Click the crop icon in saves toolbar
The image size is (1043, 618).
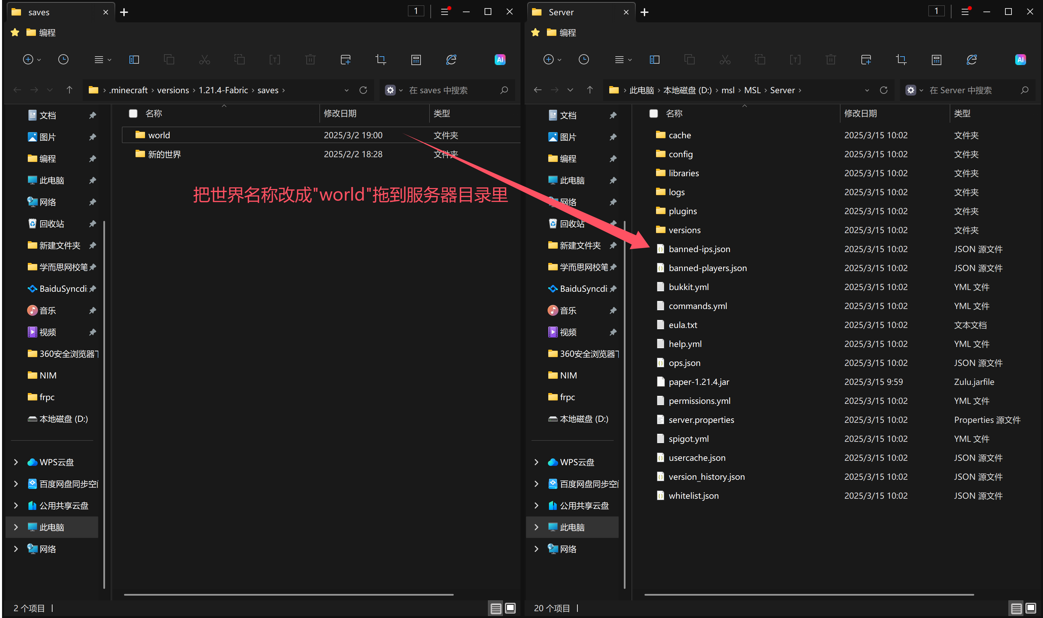click(381, 60)
